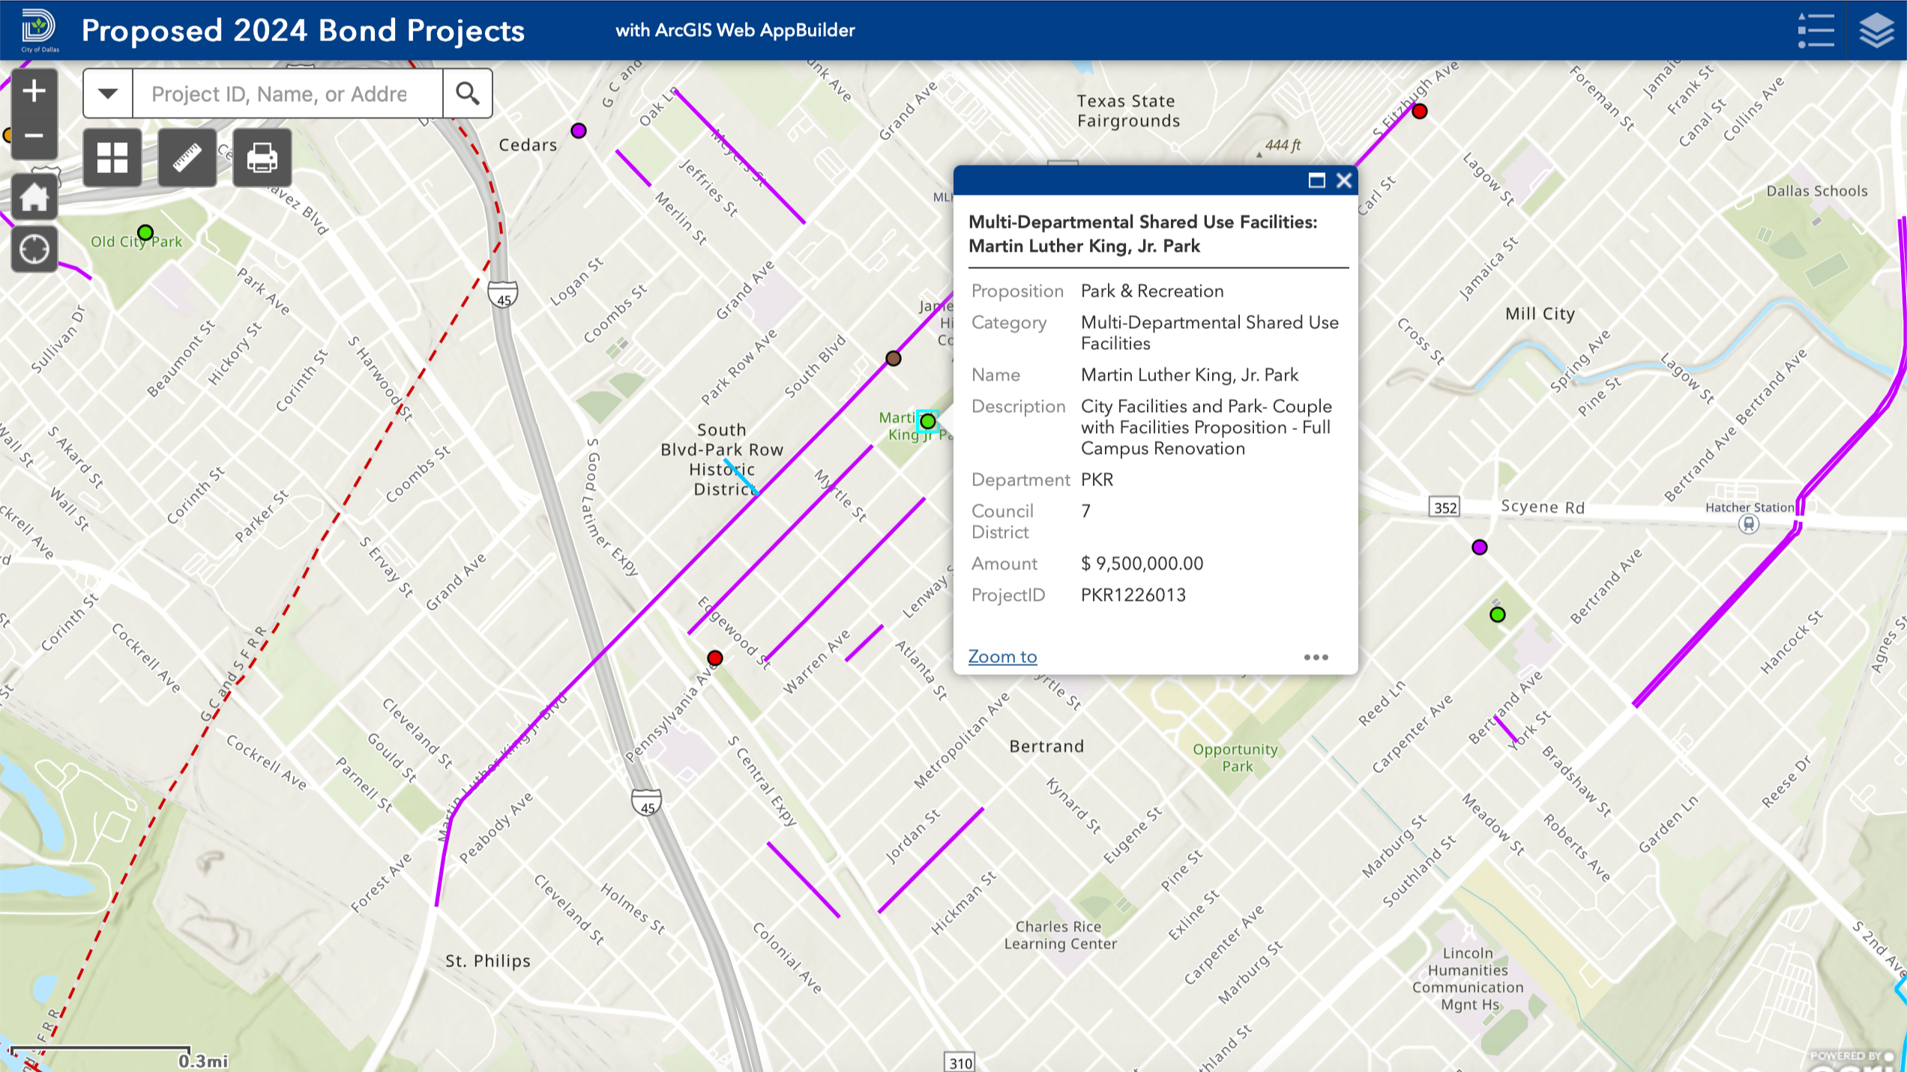The image size is (1907, 1072).
Task: Click the purple marker near Cedars
Action: pos(578,131)
